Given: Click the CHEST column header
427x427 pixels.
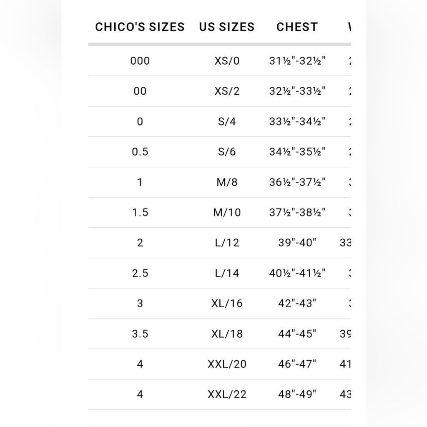Looking at the screenshot, I should click(x=297, y=27).
